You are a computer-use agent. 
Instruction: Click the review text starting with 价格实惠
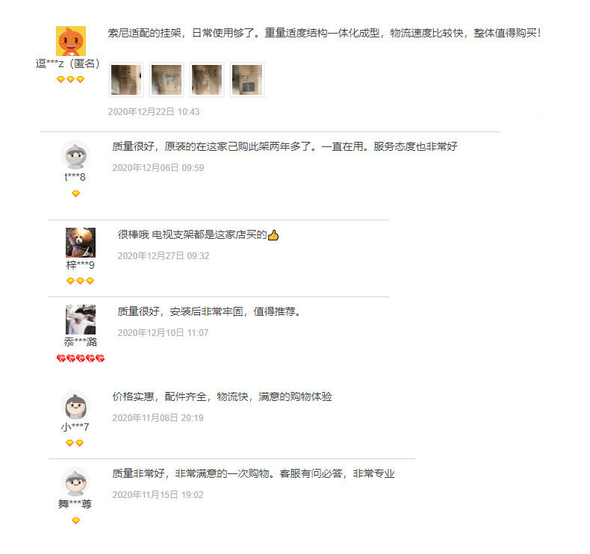222,396
